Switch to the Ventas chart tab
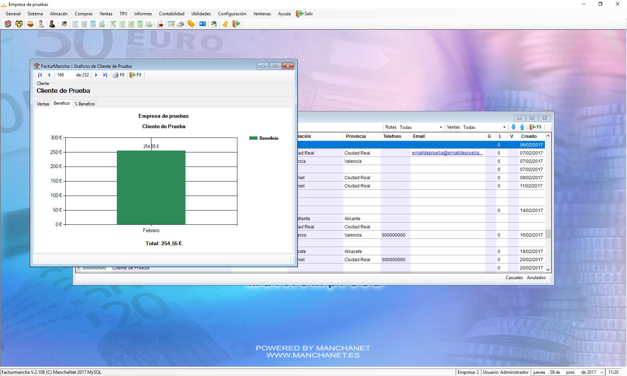 [x=43, y=104]
